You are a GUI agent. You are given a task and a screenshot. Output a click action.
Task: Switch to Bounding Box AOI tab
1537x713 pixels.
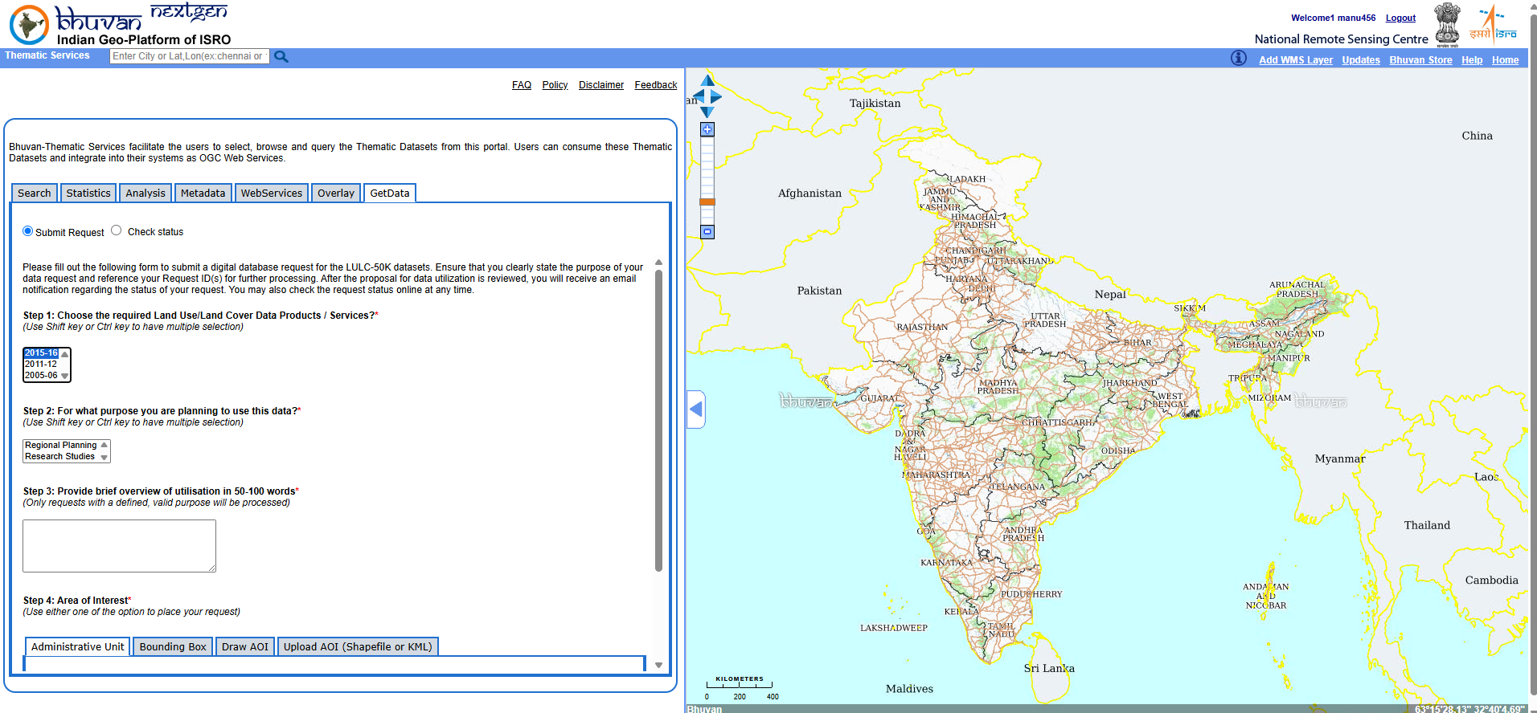(173, 647)
